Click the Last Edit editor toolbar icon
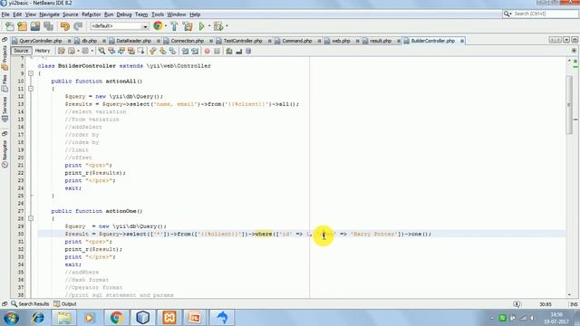This screenshot has width=580, height=326. point(62,51)
